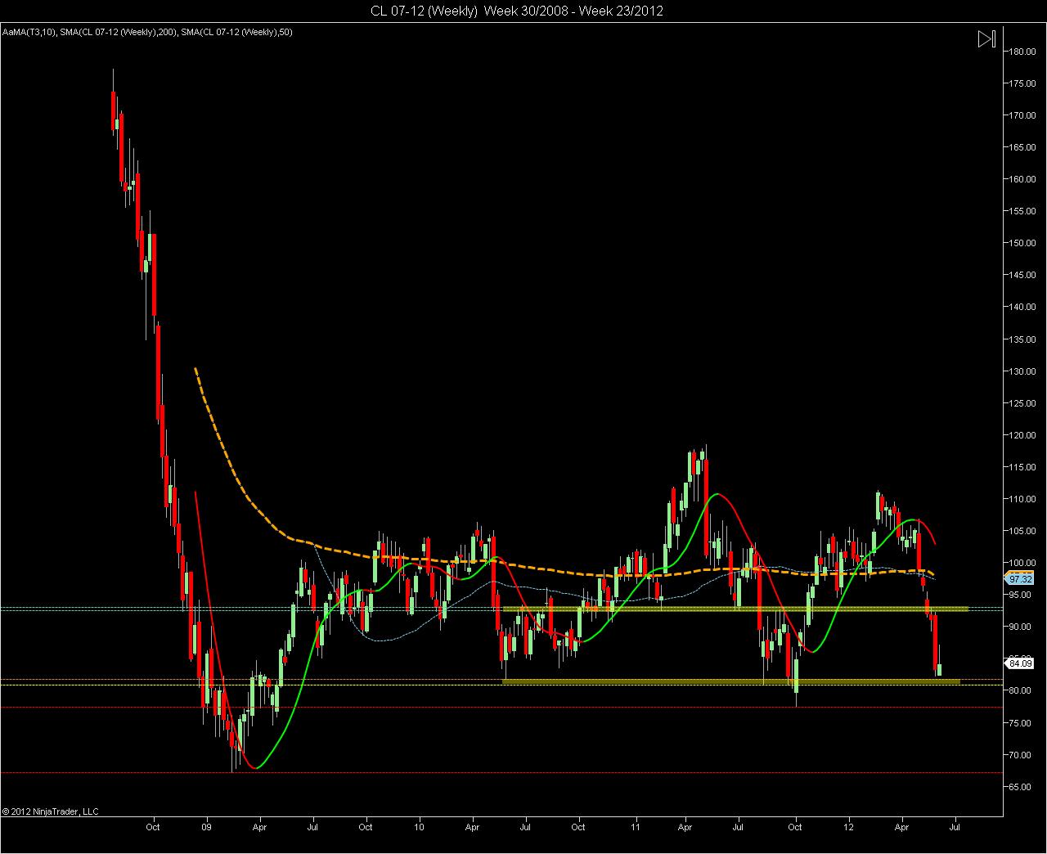The width and height of the screenshot is (1047, 854).
Task: Click the 105.00 price axis label
Action: click(x=1021, y=531)
